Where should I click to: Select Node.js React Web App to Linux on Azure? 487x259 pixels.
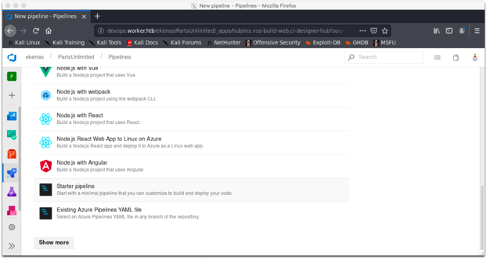pyautogui.click(x=192, y=143)
